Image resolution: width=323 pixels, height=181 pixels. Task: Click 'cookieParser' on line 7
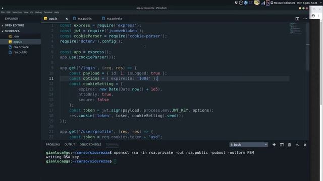pos(92,57)
